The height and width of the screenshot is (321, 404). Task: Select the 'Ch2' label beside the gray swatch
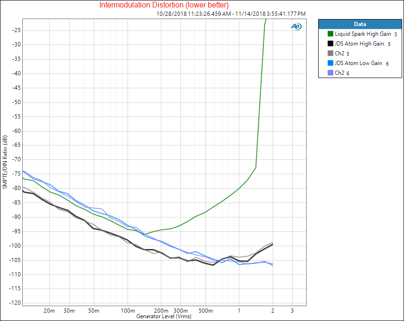coord(340,53)
